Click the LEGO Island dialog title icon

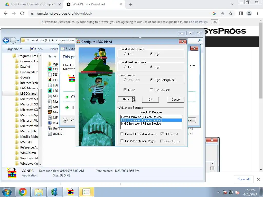point(78,42)
